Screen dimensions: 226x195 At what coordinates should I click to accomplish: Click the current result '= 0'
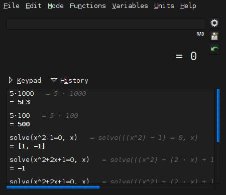[x=186, y=56]
